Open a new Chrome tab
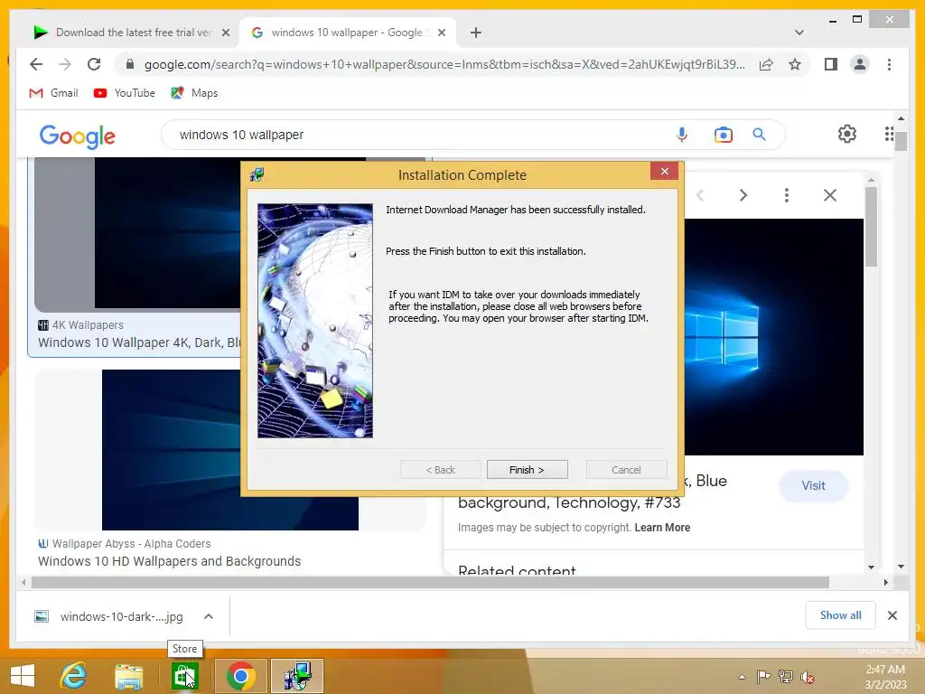The height and width of the screenshot is (694, 925). coord(475,33)
